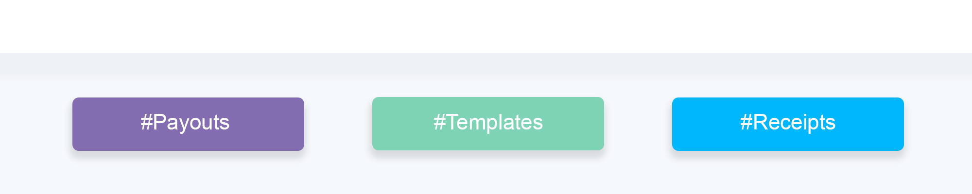Filter by the Templates hashtag
This screenshot has height=194, width=972.
(488, 124)
